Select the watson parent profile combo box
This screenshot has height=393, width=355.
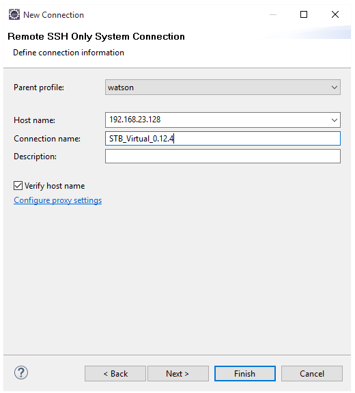click(x=223, y=87)
